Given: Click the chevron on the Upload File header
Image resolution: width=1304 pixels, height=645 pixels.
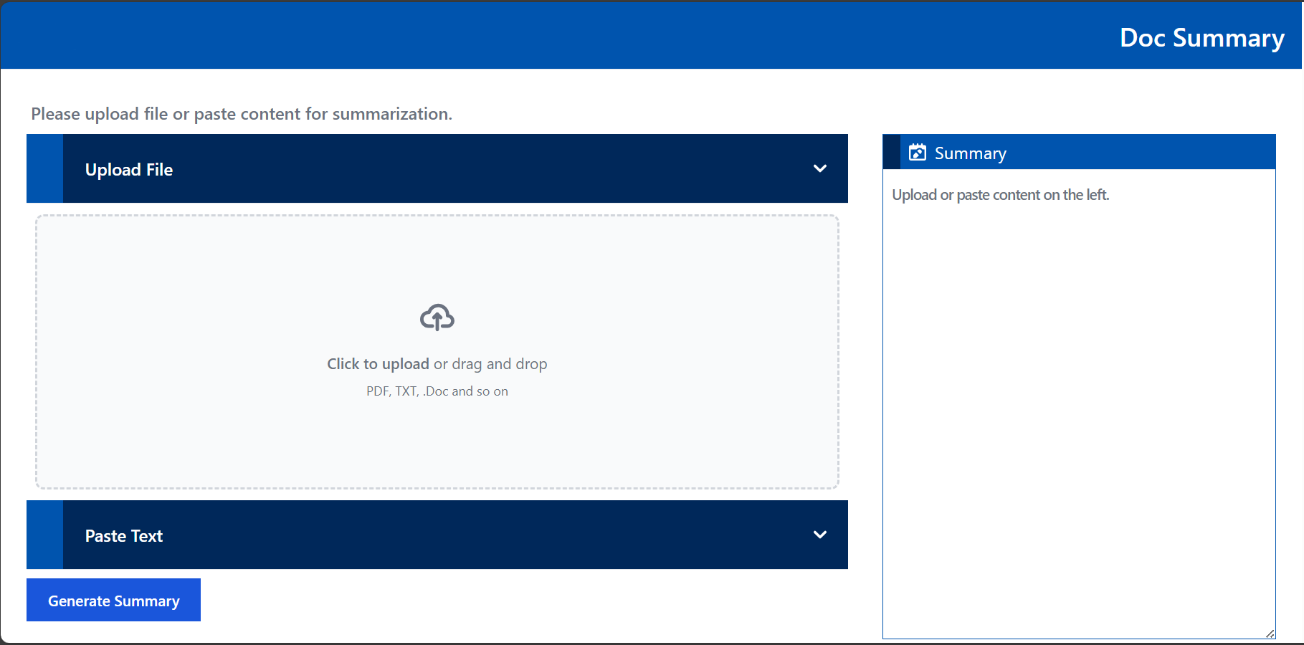Looking at the screenshot, I should (820, 168).
